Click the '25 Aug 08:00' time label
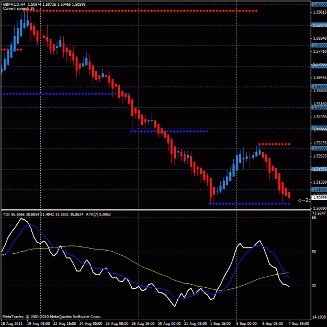The width and height of the screenshot is (327, 327). point(117,324)
